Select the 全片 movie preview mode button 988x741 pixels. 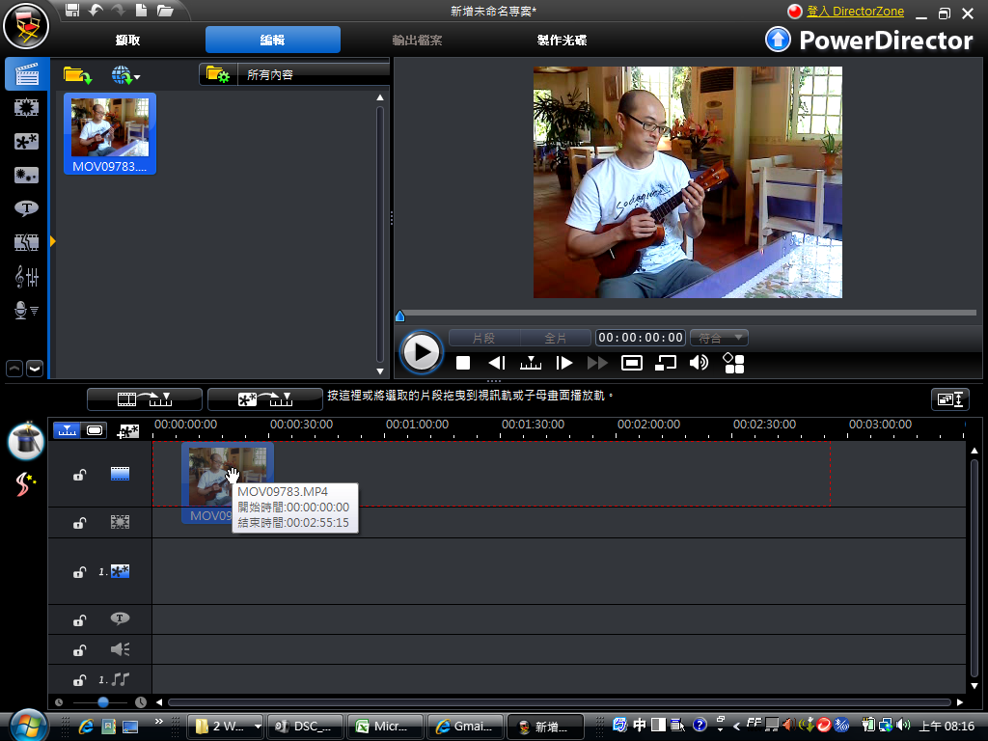[556, 338]
